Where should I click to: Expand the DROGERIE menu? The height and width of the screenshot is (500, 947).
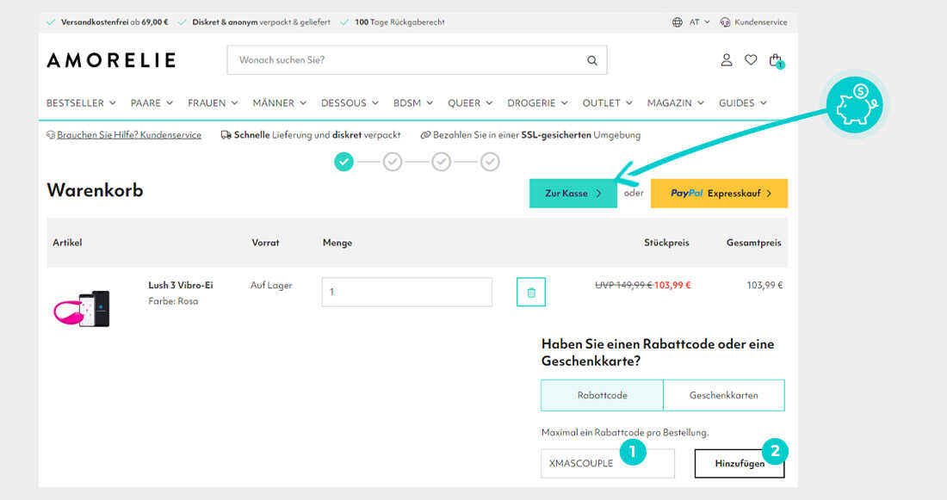click(537, 103)
